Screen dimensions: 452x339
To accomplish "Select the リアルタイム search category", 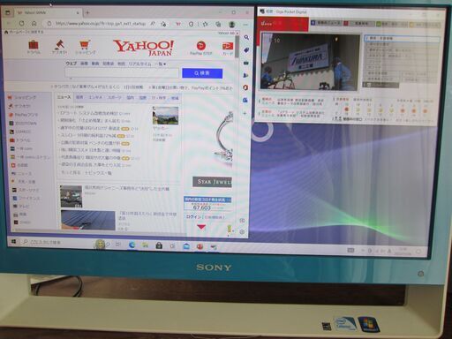I will [x=139, y=64].
